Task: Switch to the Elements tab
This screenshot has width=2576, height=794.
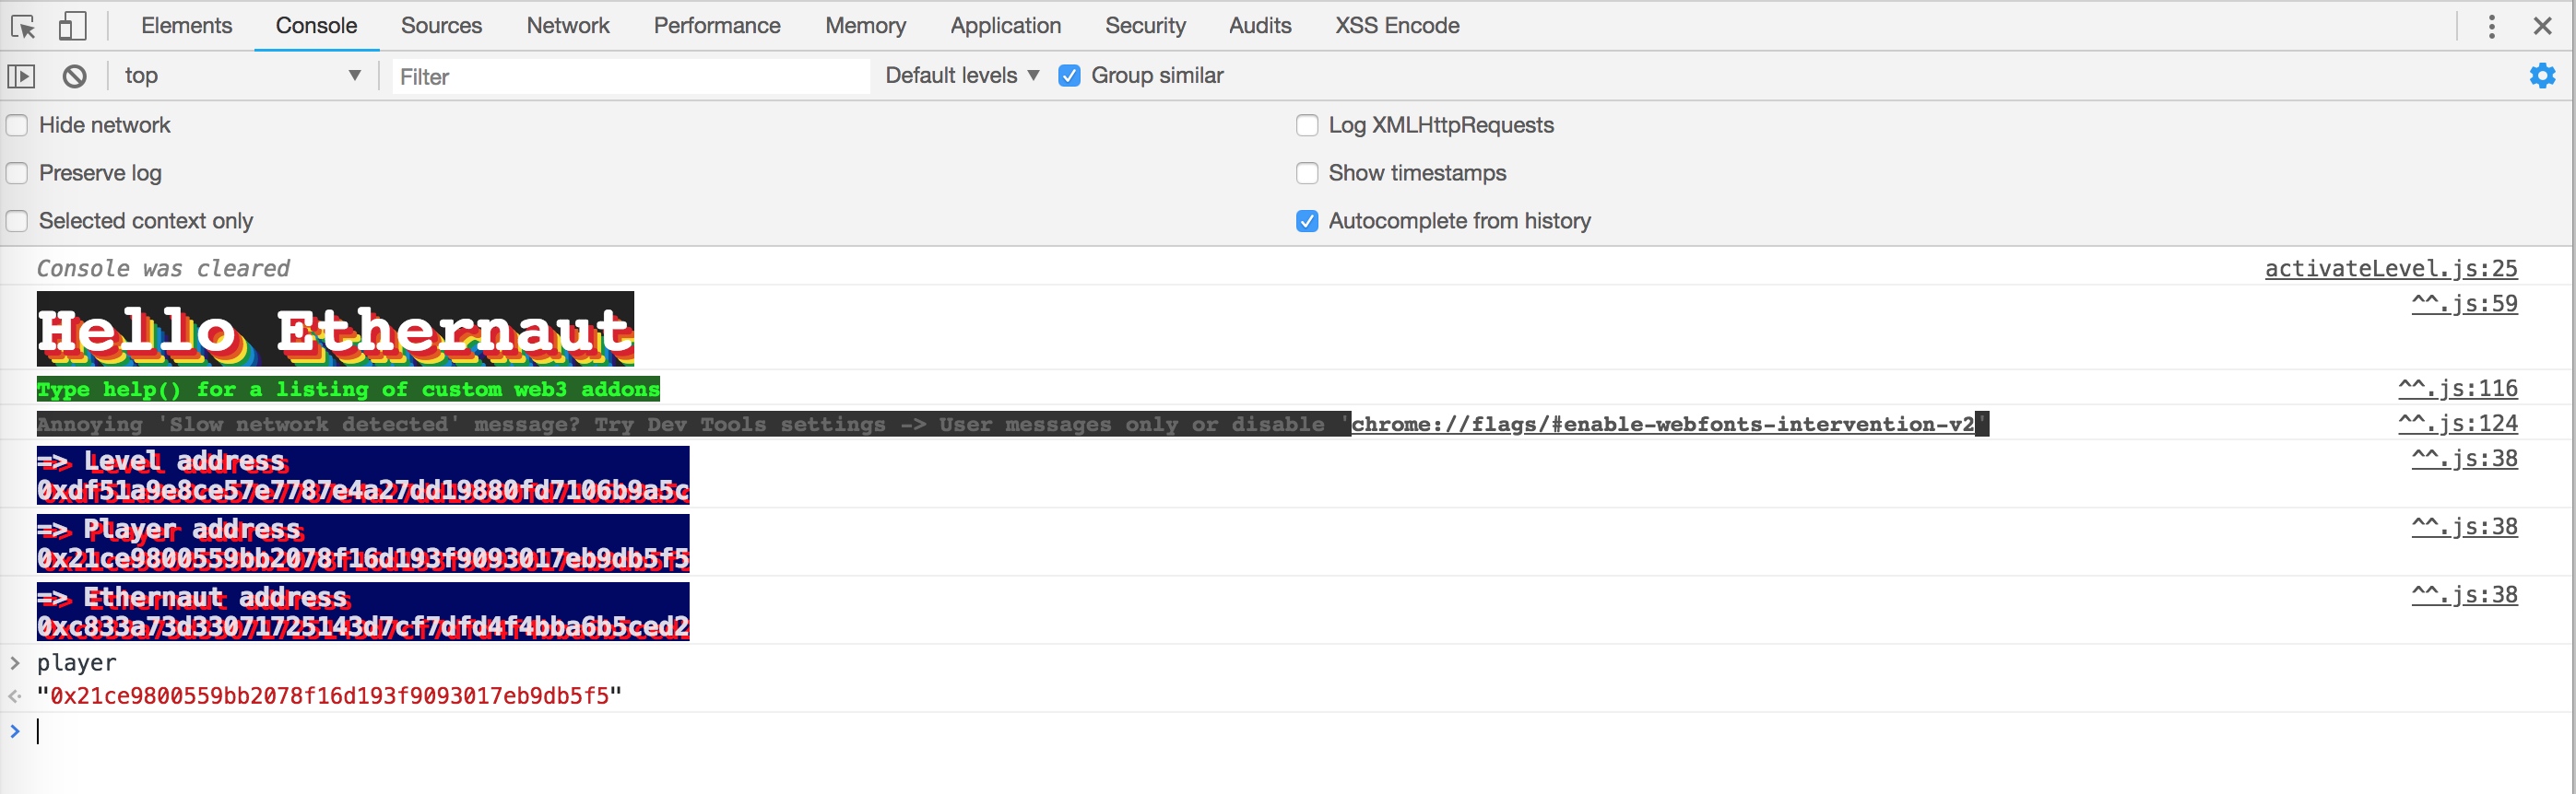Action: coord(186,26)
